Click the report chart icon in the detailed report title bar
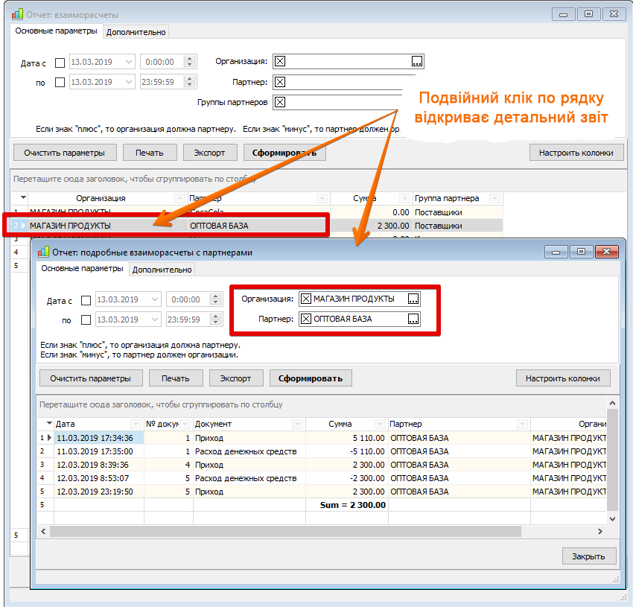Screen dimensions: 633x607 [x=43, y=252]
